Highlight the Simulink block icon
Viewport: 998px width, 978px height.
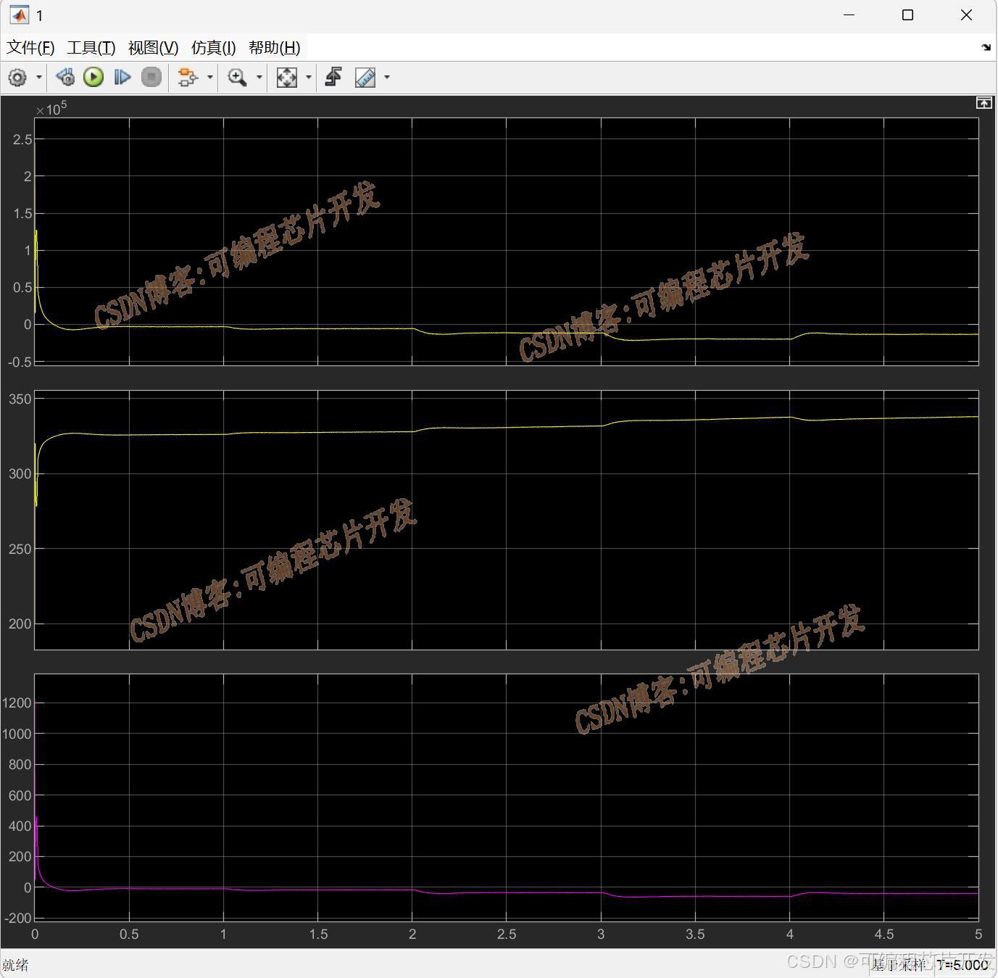pyautogui.click(x=188, y=77)
